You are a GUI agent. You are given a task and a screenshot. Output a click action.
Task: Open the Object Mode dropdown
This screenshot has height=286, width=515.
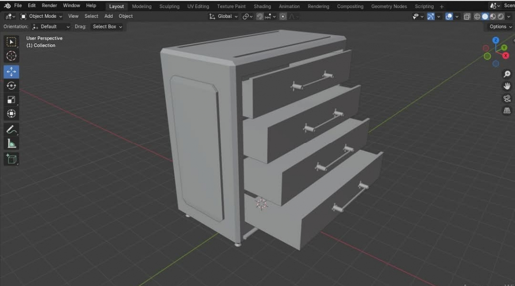coord(42,16)
